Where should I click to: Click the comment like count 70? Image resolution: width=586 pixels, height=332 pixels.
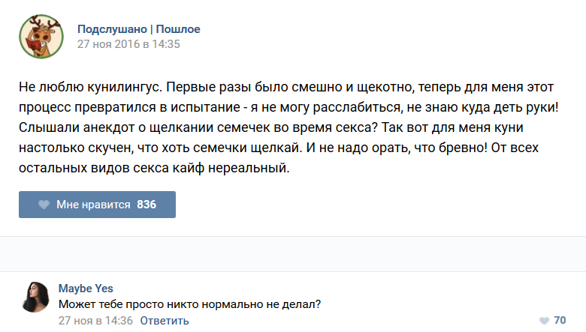coord(560,321)
